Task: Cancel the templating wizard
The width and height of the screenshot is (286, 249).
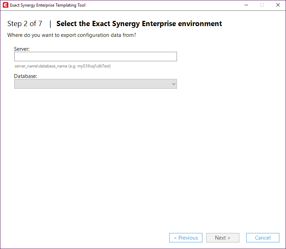Action: [263, 238]
